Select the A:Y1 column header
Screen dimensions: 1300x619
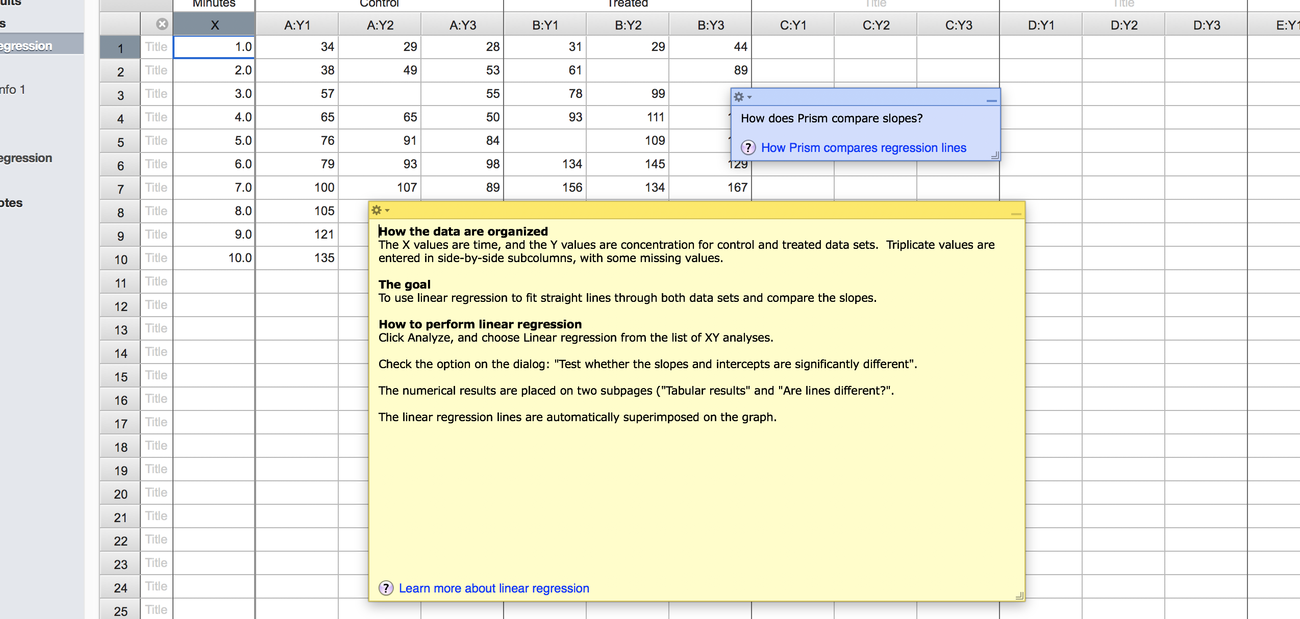297,24
